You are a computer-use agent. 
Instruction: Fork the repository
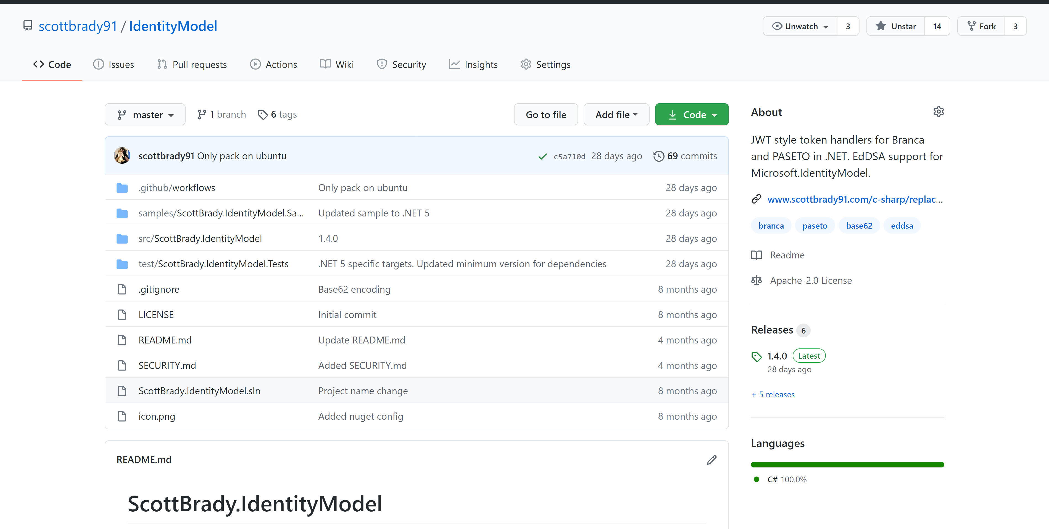click(981, 26)
